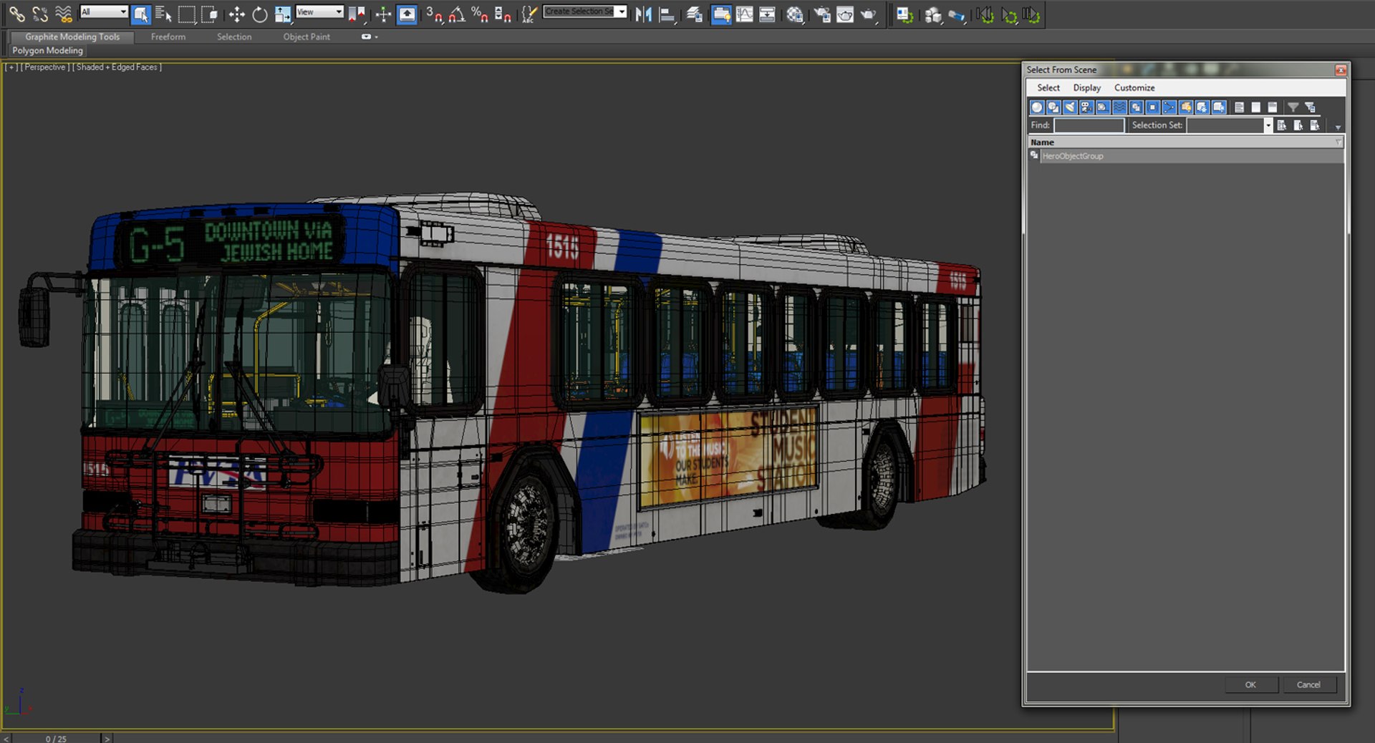Click the Select and Link chain icon

[x=16, y=14]
